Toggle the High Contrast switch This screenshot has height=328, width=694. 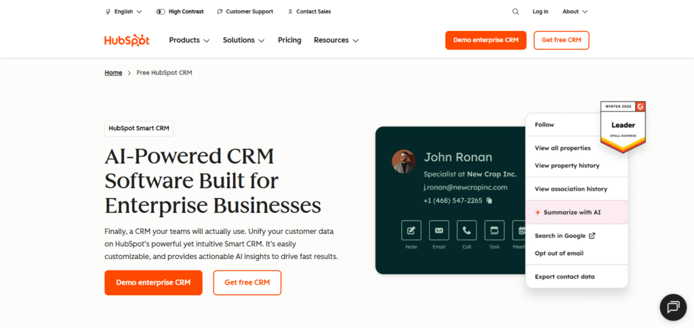click(161, 12)
